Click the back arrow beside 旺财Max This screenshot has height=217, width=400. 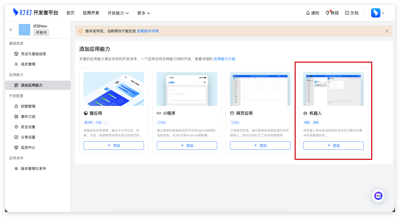[x=11, y=30]
